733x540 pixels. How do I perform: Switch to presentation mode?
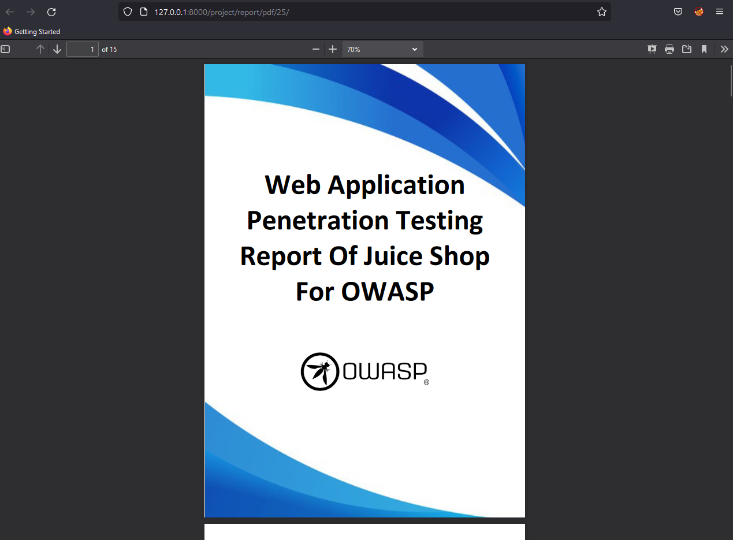pos(652,50)
